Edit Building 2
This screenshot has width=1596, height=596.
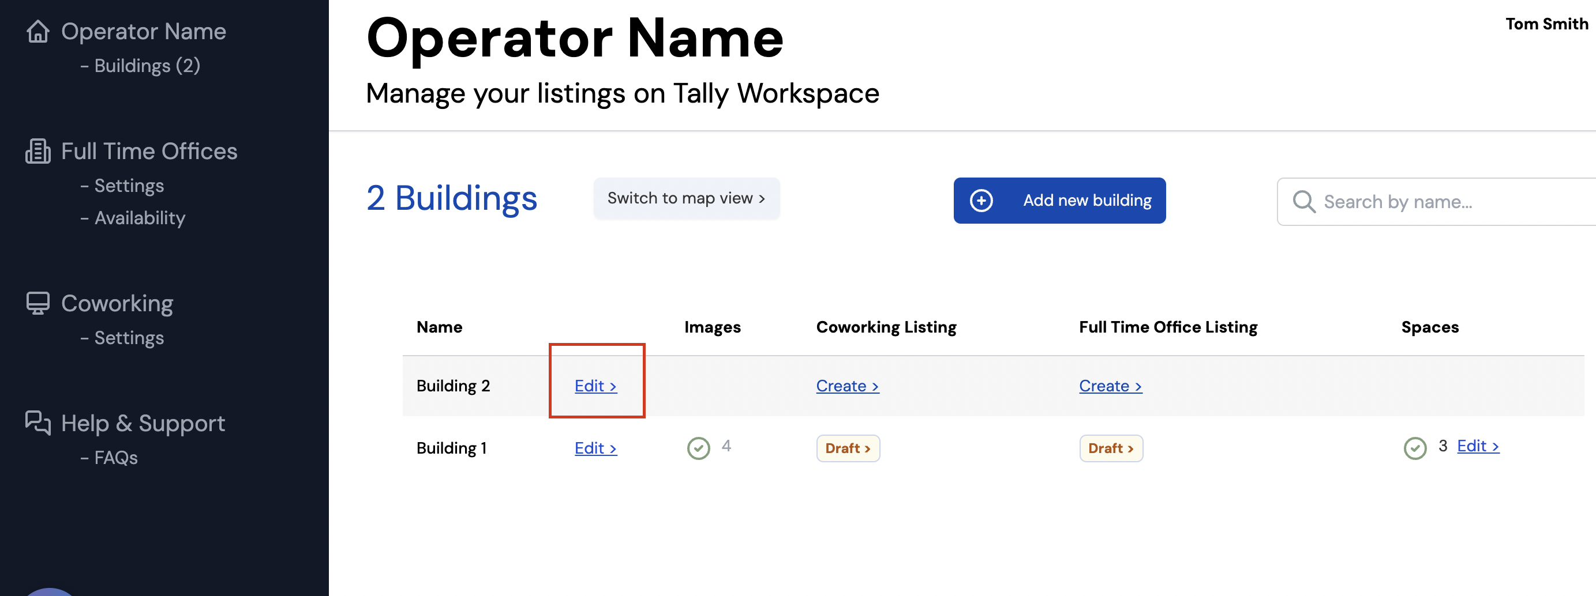[596, 386]
